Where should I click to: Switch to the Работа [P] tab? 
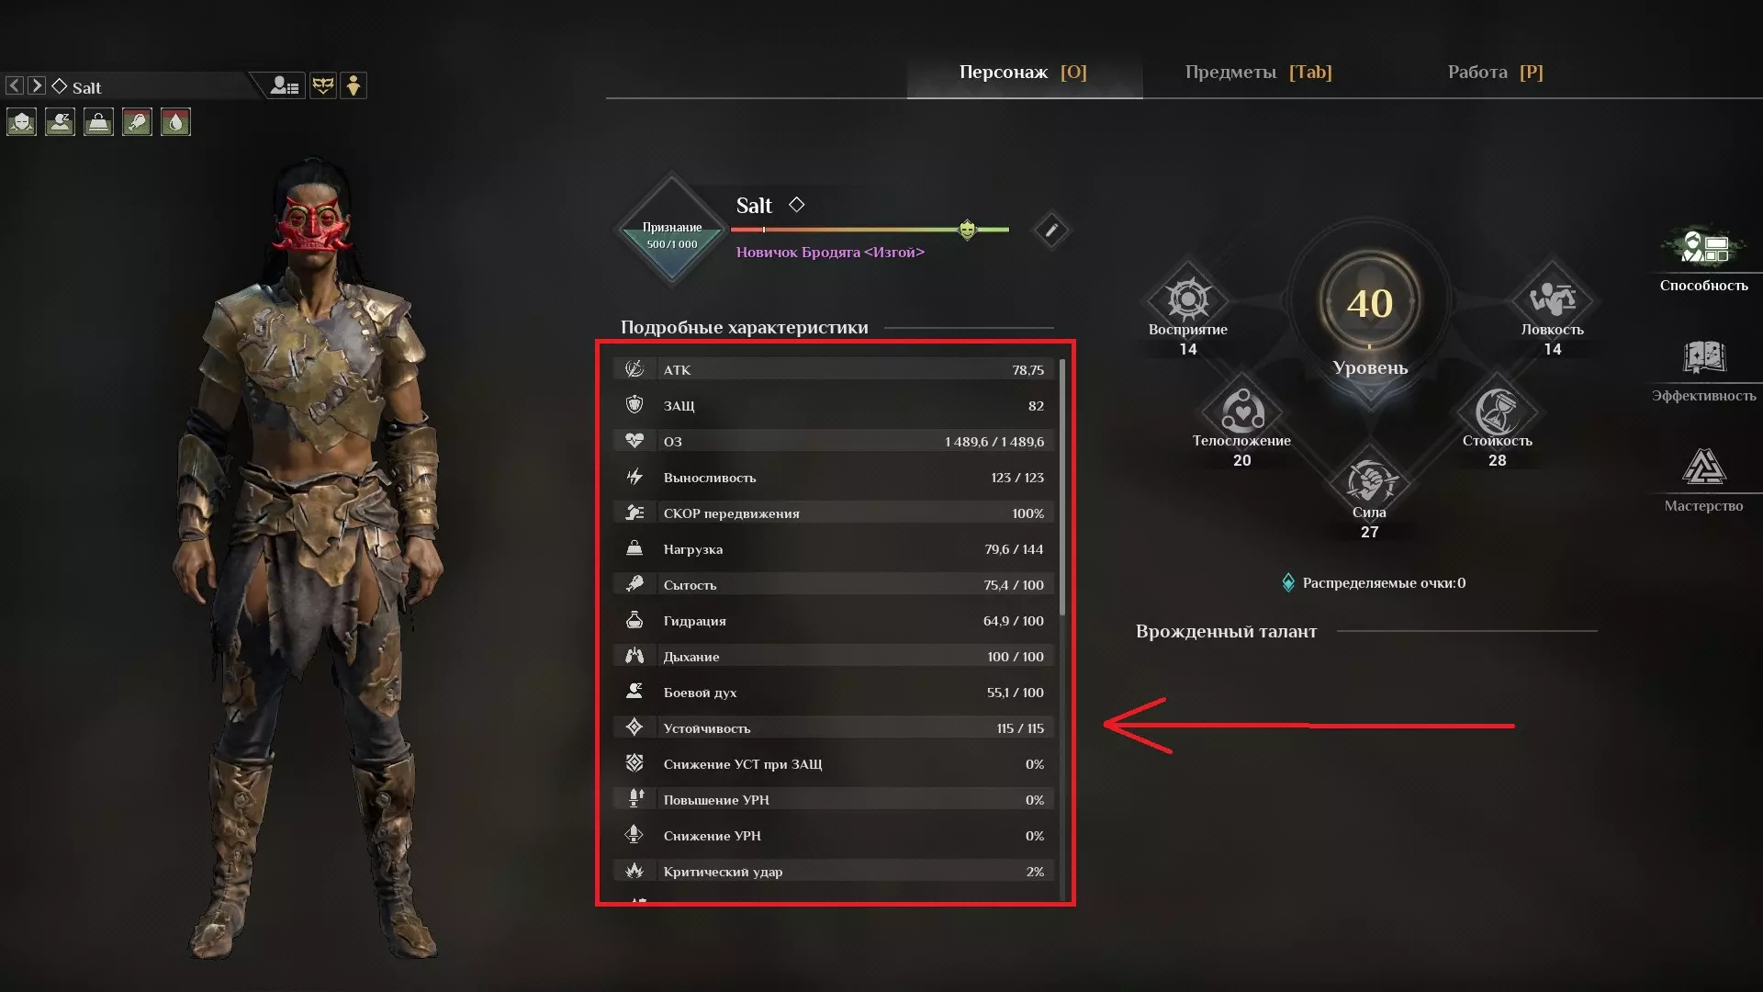click(1495, 72)
